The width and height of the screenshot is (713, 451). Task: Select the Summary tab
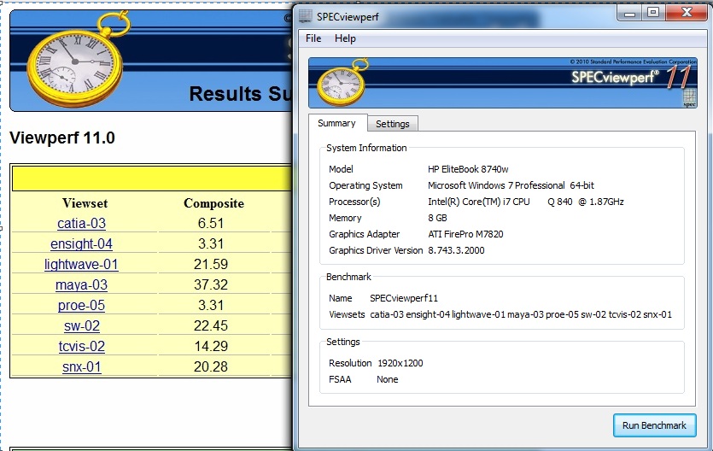pos(337,123)
